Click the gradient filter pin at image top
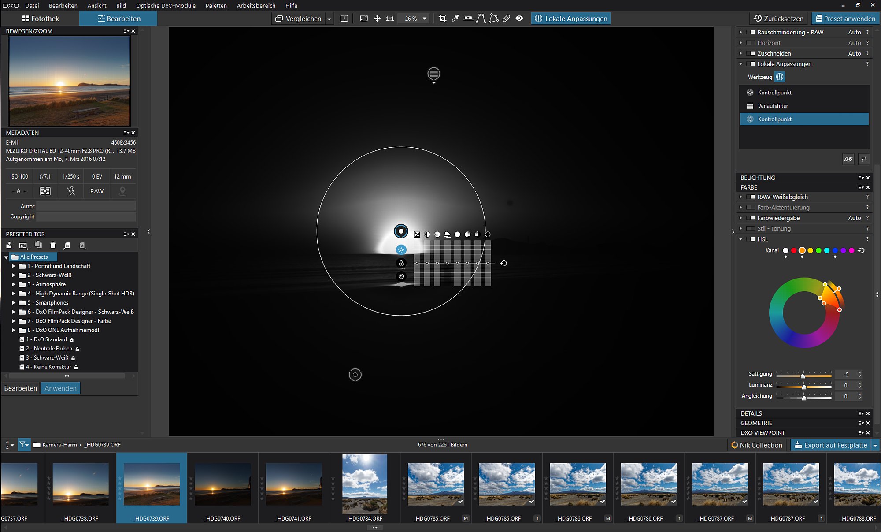This screenshot has width=881, height=532. (x=434, y=74)
